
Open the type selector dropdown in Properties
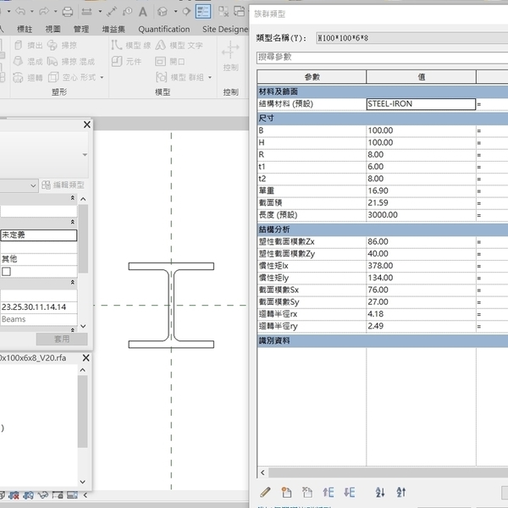pos(85,155)
